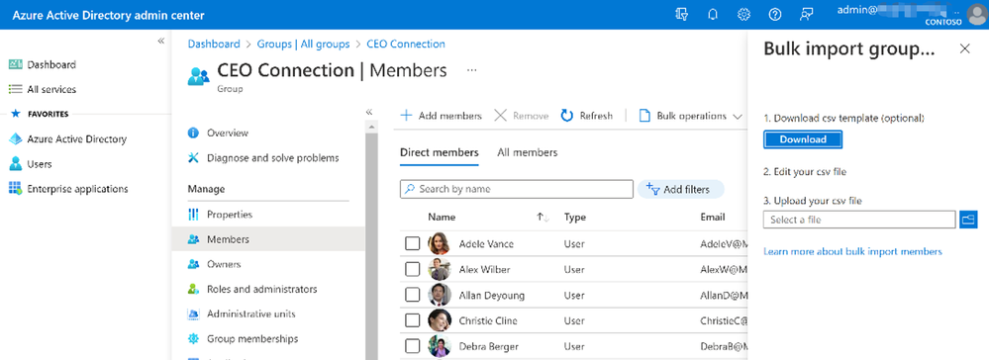Go to Groups | All groups breadcrumb
The image size is (989, 360).
pyautogui.click(x=303, y=45)
